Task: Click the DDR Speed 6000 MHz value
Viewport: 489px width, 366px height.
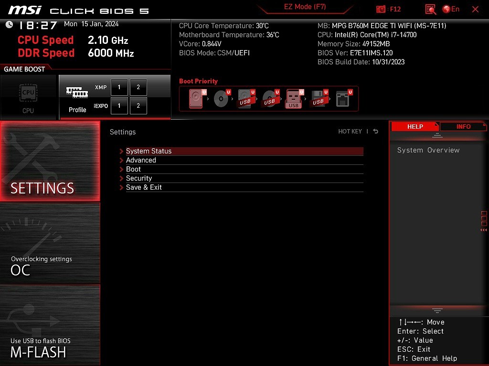Action: (111, 53)
